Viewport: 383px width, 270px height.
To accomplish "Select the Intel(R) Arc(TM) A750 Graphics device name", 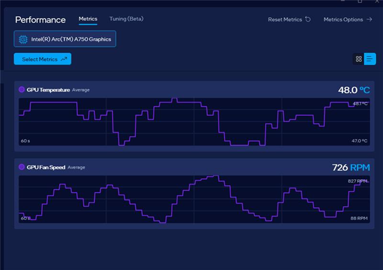I will pyautogui.click(x=71, y=39).
